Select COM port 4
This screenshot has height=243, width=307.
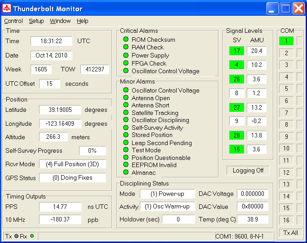coord(286,77)
